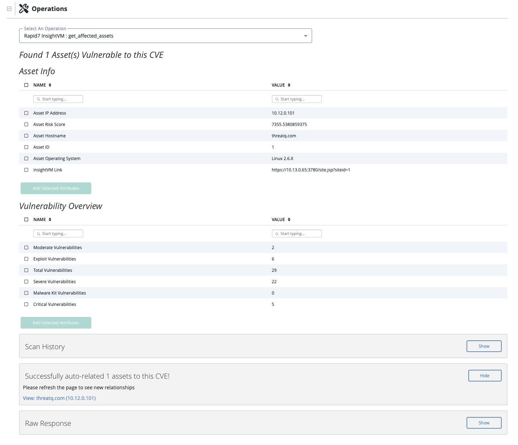Focus Vulnerability Overview NAME filter field
This screenshot has width=518, height=445.
58,234
